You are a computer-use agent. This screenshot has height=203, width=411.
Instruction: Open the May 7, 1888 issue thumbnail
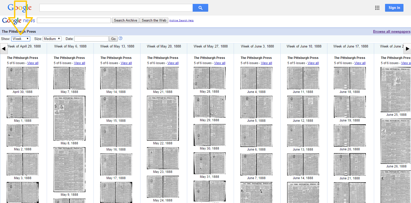[69, 78]
